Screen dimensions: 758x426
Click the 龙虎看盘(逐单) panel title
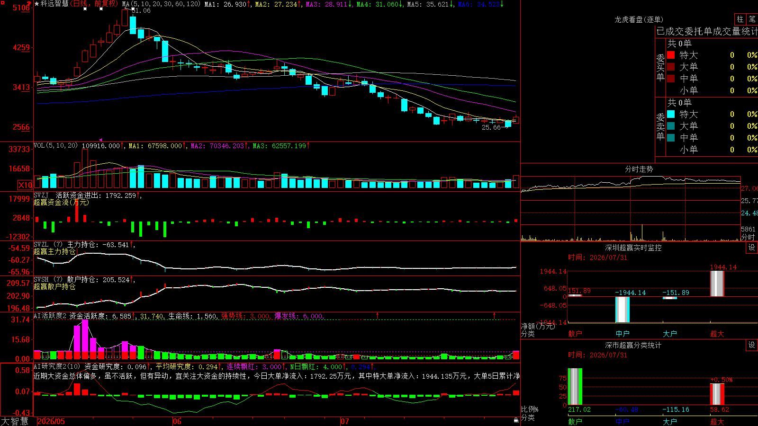[x=639, y=19]
